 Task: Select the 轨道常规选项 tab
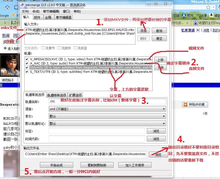point(35,95)
